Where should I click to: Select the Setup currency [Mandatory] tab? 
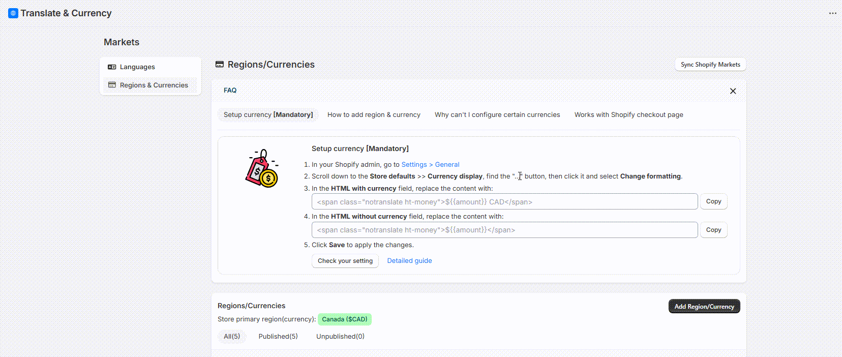268,115
